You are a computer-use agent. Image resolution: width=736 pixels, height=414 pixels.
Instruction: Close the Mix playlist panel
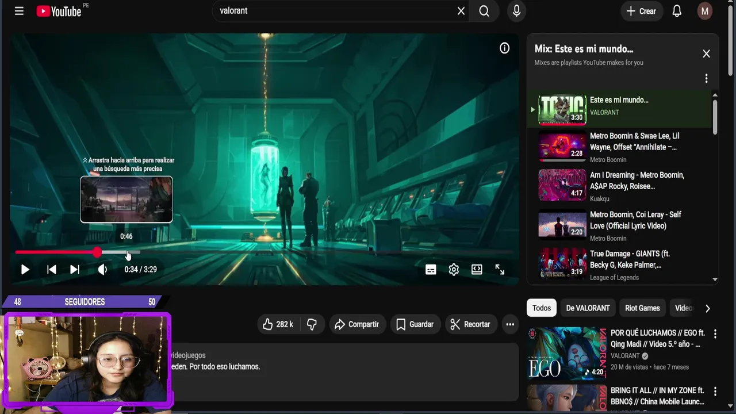[706, 53]
